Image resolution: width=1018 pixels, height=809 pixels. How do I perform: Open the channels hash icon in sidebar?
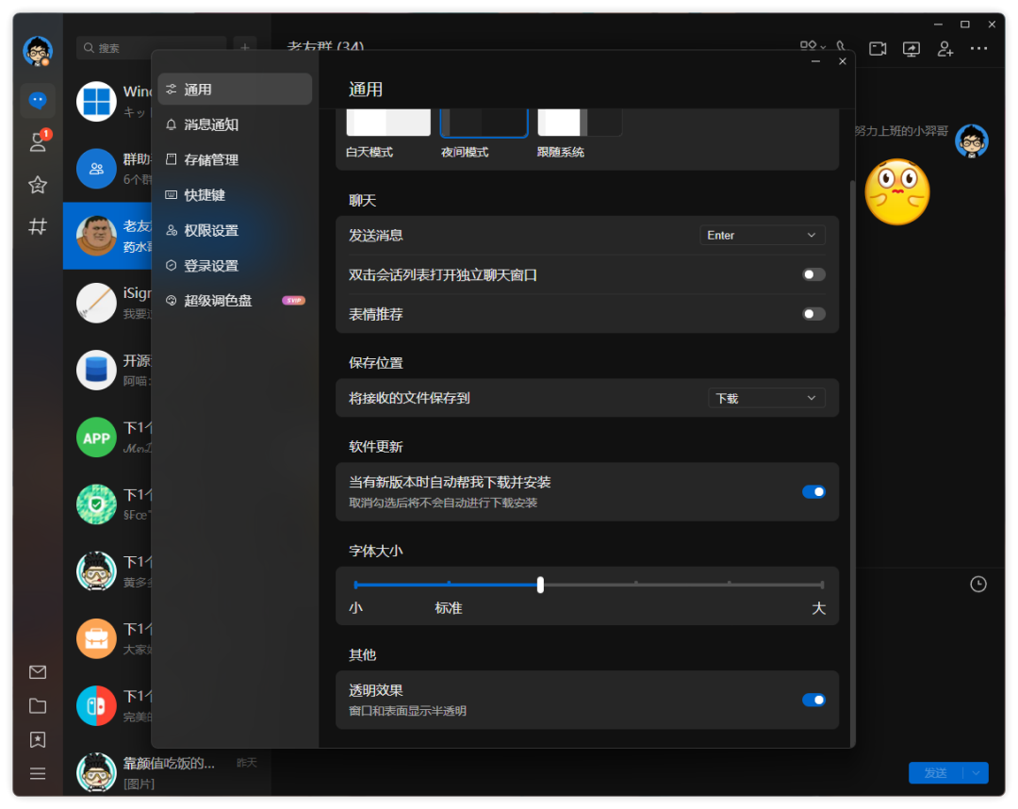coord(38,226)
